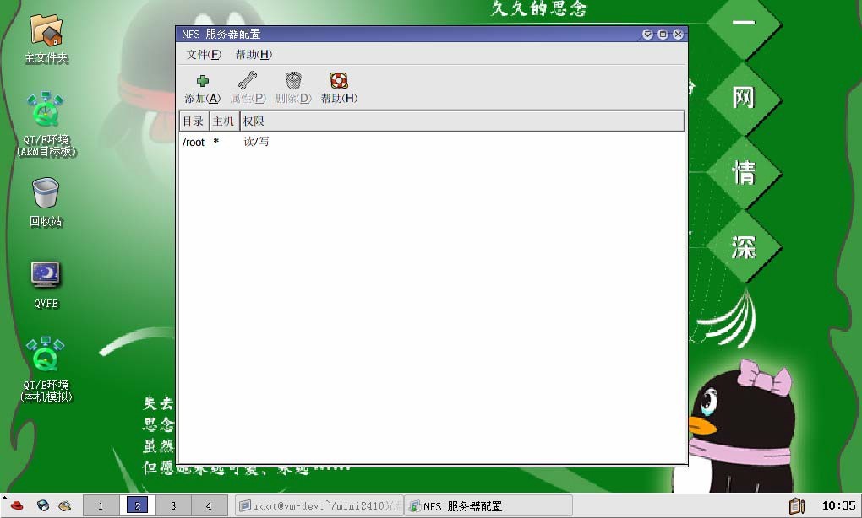Screen dimensions: 862x518
Task: Switch to workspace 1 in pager
Action: (101, 506)
